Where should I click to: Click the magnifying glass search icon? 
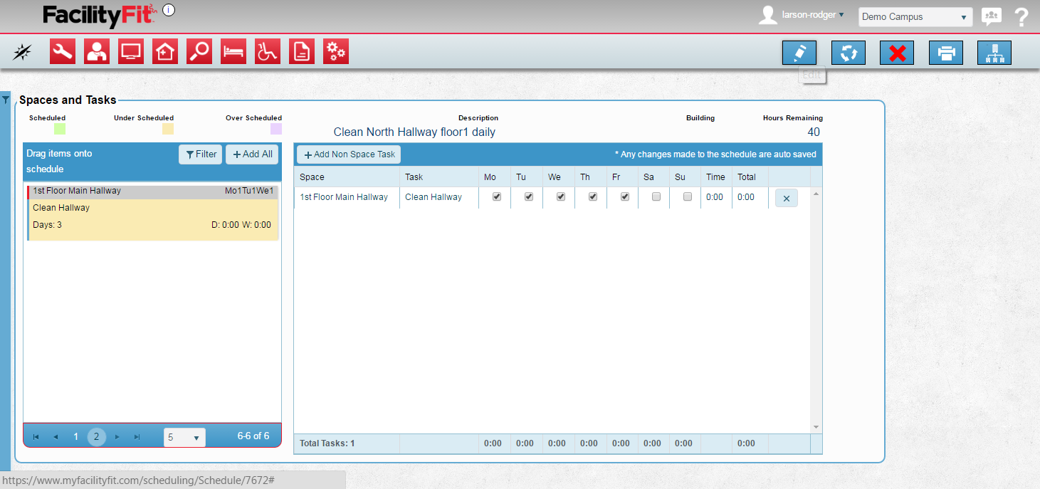[199, 52]
